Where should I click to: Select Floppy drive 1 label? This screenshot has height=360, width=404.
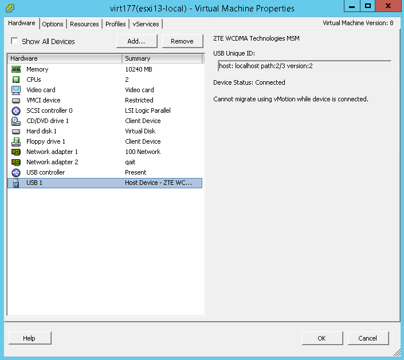(46, 141)
